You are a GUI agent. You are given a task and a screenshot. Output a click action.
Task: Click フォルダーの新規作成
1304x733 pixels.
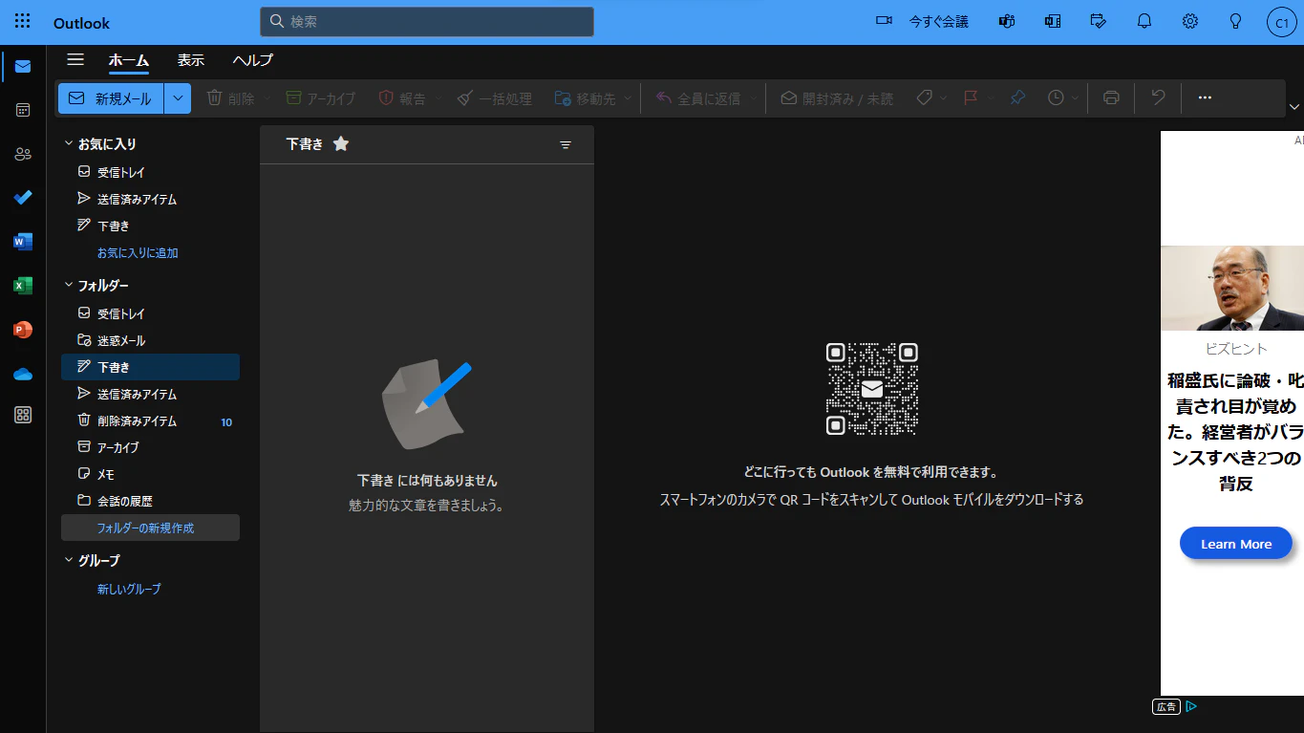point(150,528)
